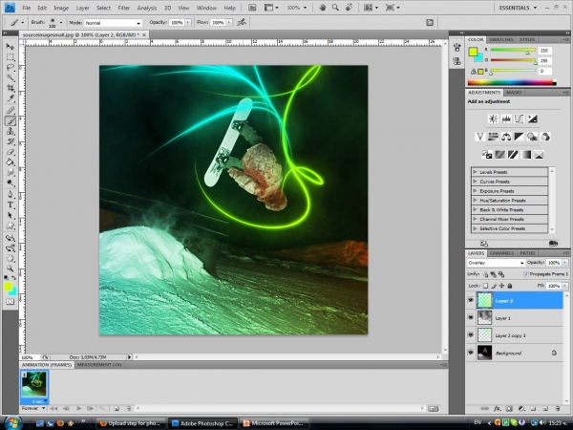Image resolution: width=573 pixels, height=430 pixels.
Task: Select the Hand tool in toolbox
Action: [x=10, y=259]
